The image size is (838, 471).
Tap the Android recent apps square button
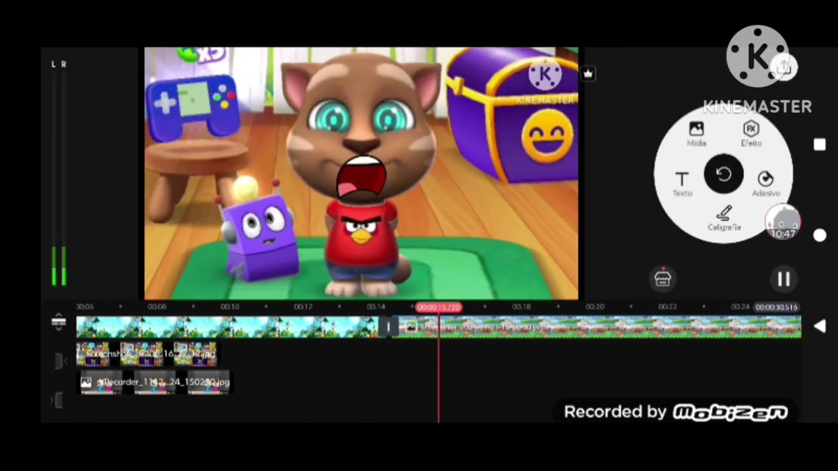[820, 145]
